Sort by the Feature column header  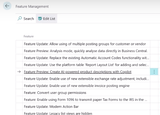coord(29,36)
